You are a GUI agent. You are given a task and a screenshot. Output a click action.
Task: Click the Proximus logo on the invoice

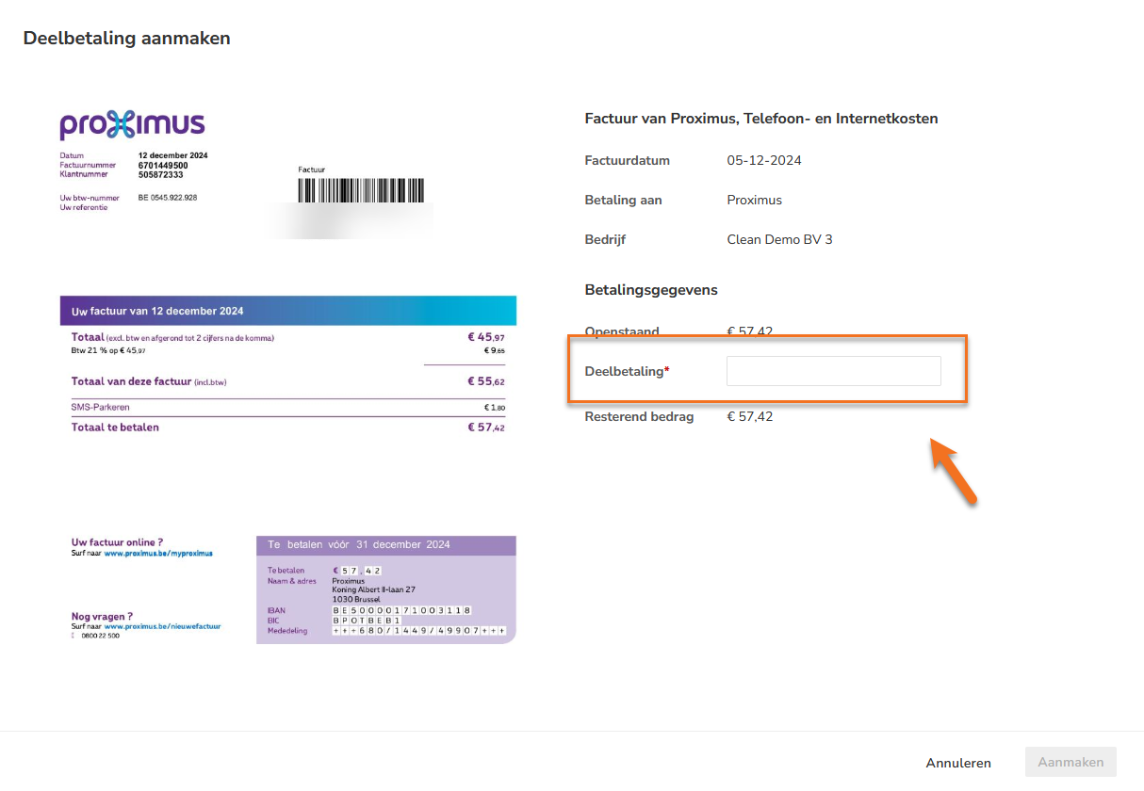(x=132, y=125)
